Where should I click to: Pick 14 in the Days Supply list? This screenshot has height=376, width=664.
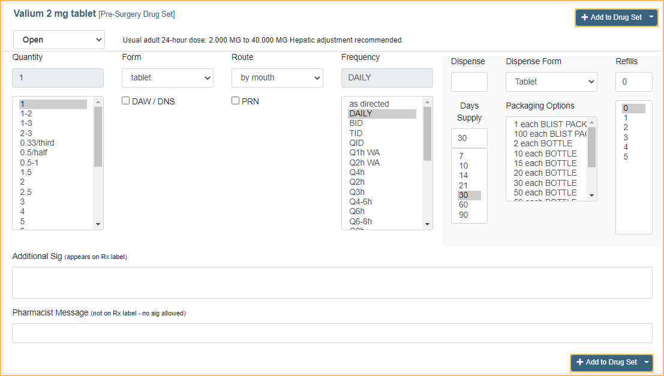tap(464, 176)
